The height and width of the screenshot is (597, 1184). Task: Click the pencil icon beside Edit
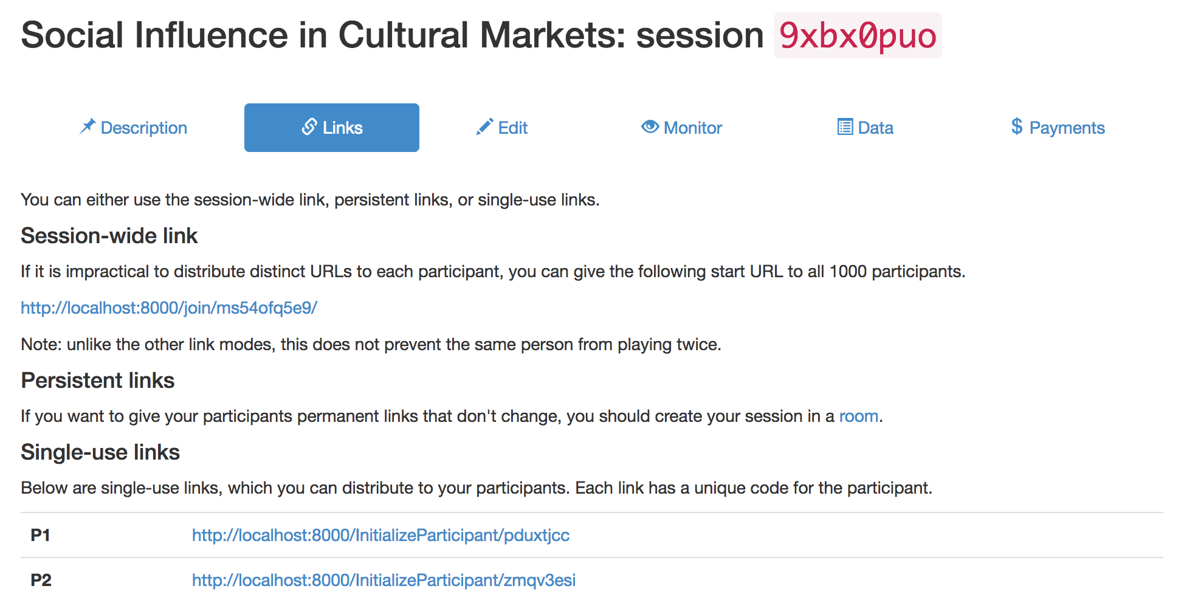(484, 126)
